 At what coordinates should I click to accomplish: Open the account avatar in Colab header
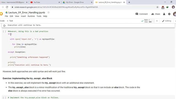point(175,14)
